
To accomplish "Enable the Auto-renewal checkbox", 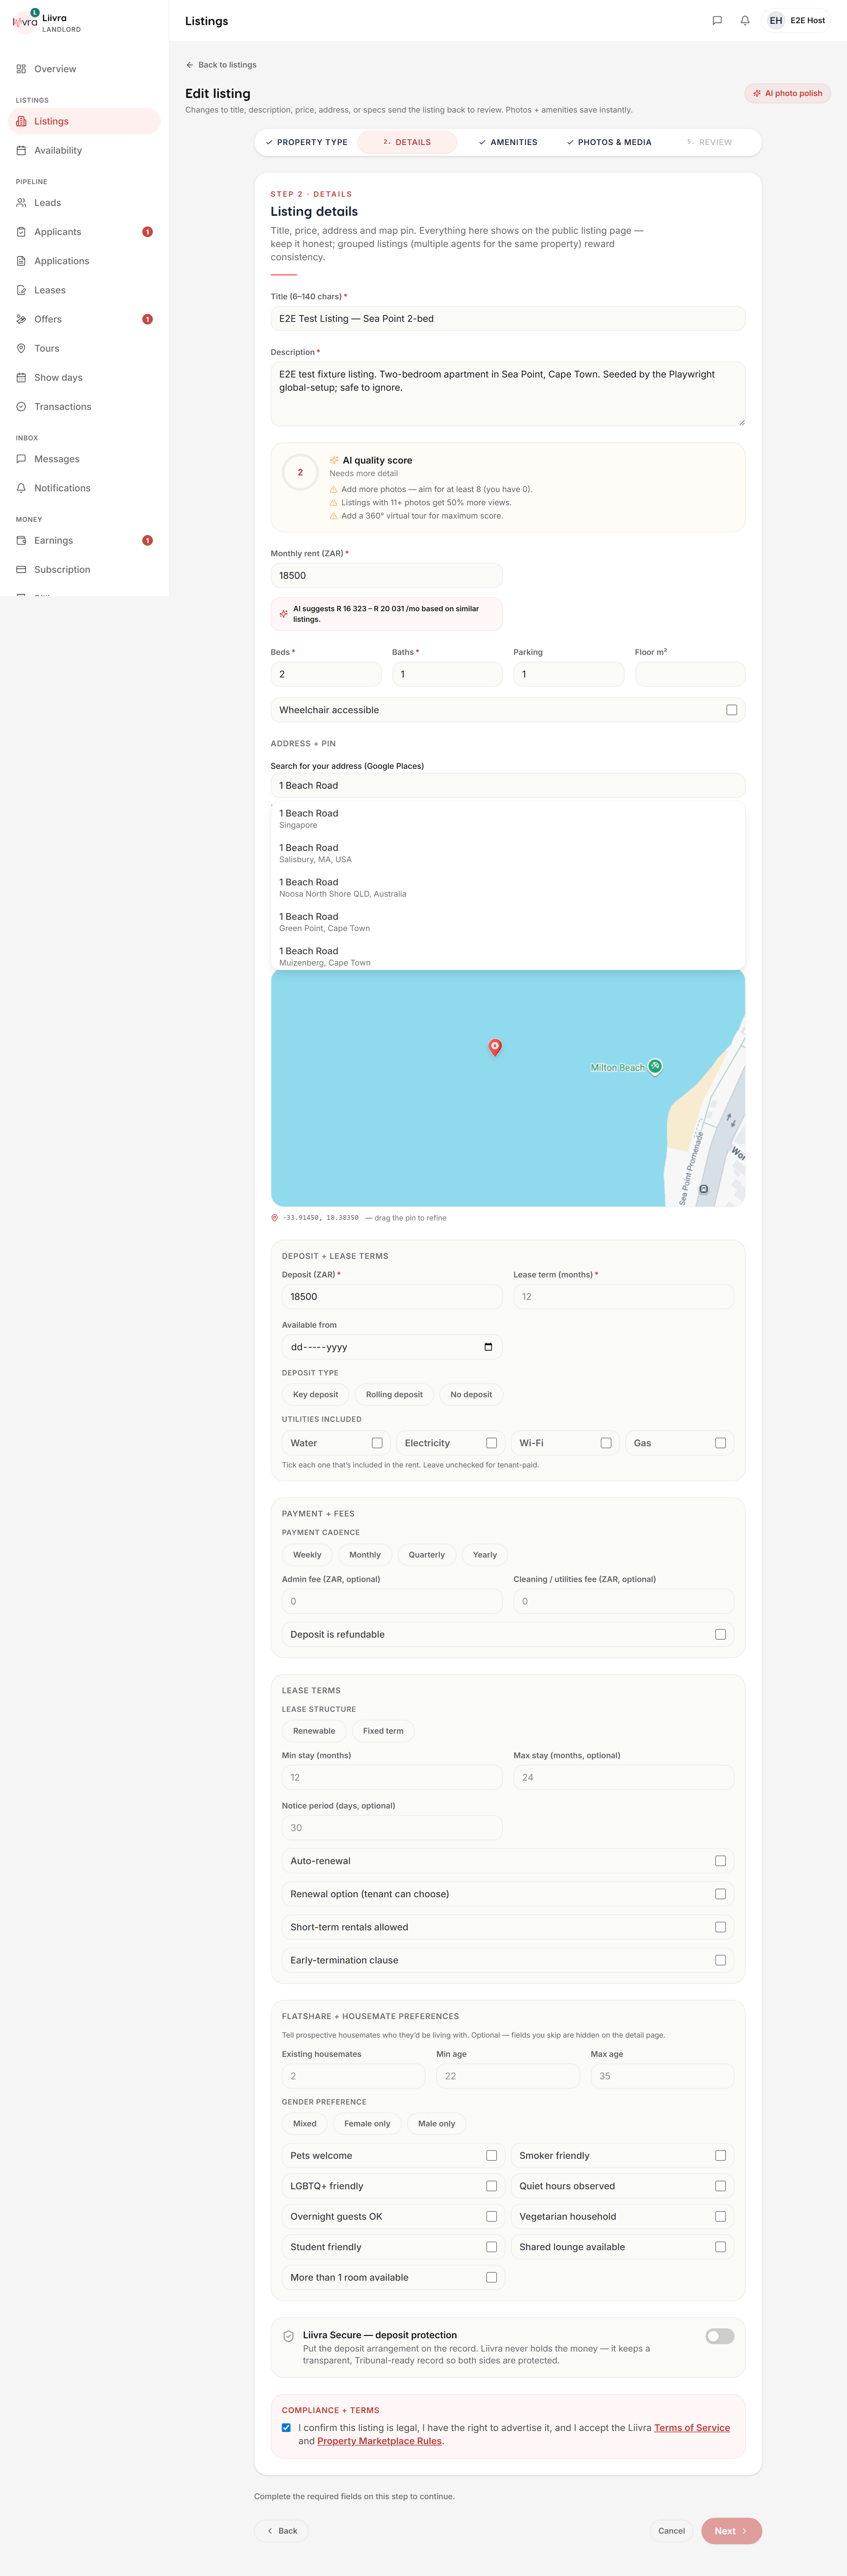I will coord(720,1861).
